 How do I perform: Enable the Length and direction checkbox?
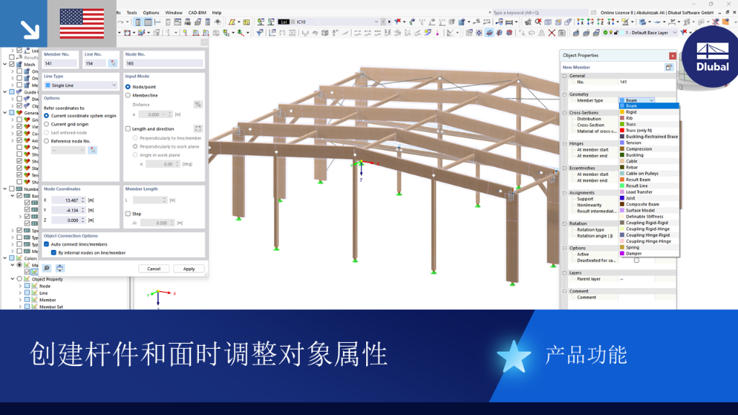pyautogui.click(x=128, y=129)
